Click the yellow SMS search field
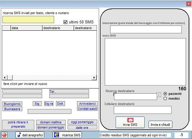 [x=28, y=19]
